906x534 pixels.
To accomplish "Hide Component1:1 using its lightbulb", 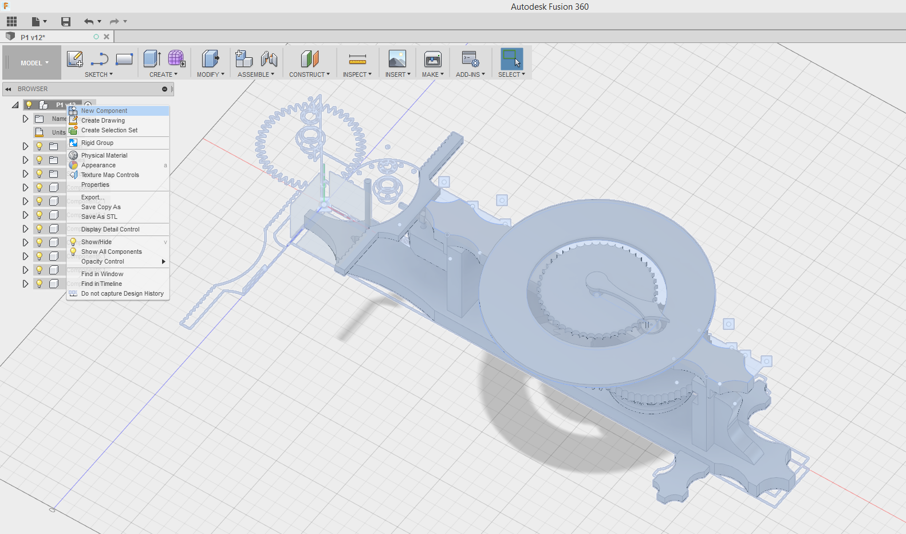I will click(40, 187).
